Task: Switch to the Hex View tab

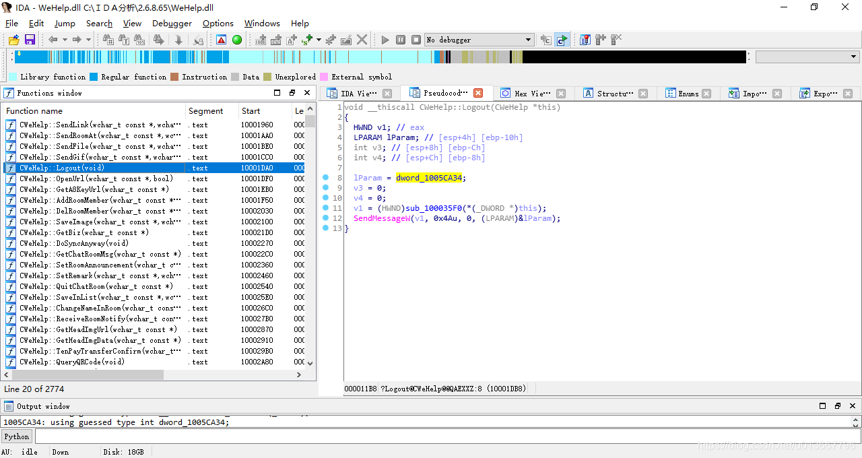Action: coord(533,94)
